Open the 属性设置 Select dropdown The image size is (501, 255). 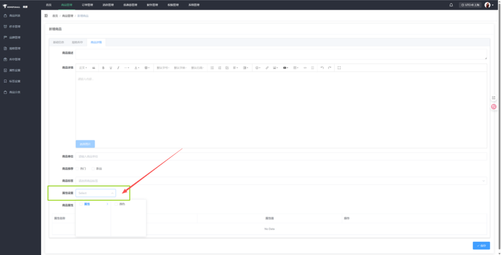(x=96, y=193)
